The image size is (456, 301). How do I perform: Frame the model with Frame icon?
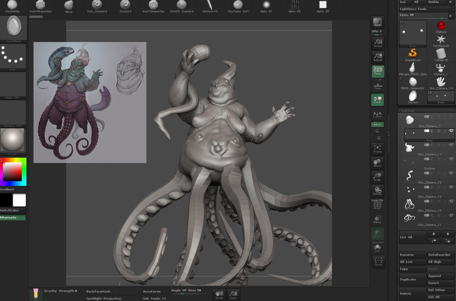378,149
